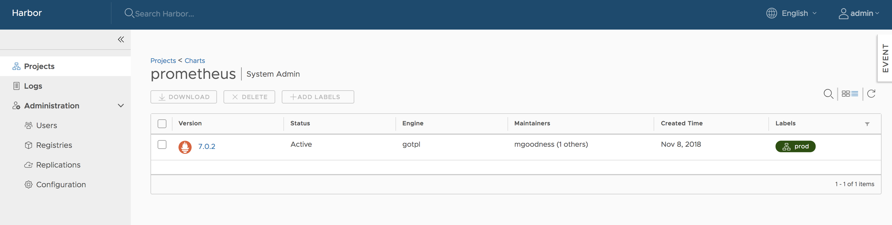Open the admin user dropdown

click(859, 14)
